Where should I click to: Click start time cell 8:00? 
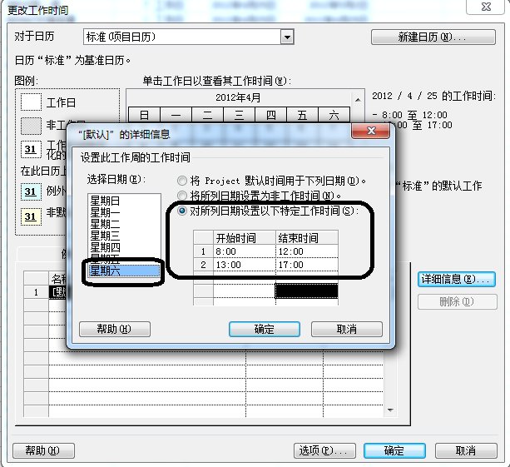pos(245,251)
